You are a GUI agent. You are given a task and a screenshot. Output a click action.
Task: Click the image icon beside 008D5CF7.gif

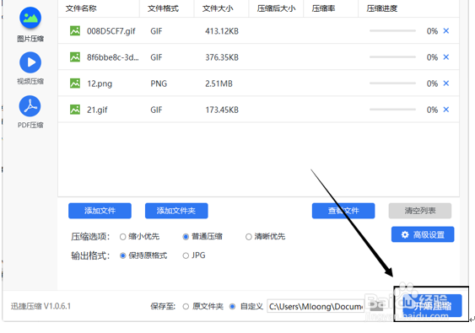click(x=75, y=31)
